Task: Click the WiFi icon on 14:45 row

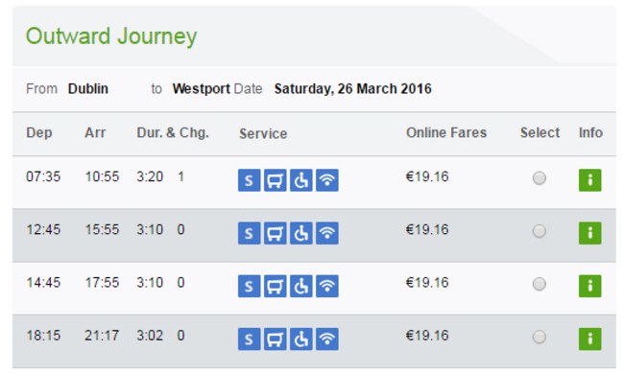Action: (x=327, y=286)
